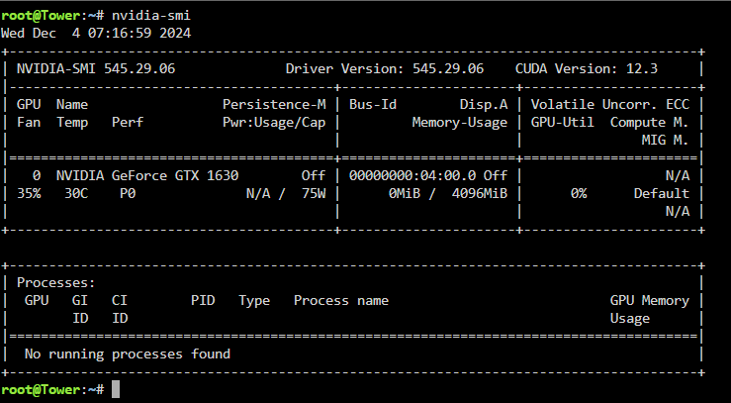This screenshot has width=731, height=403.
Task: Click the 30C temperature reading
Action: pos(76,193)
